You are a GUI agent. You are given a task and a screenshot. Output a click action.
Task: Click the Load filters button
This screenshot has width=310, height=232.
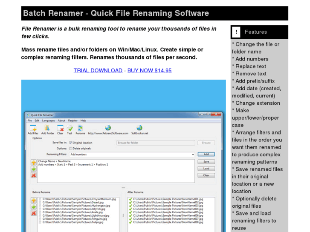[x=206, y=169]
